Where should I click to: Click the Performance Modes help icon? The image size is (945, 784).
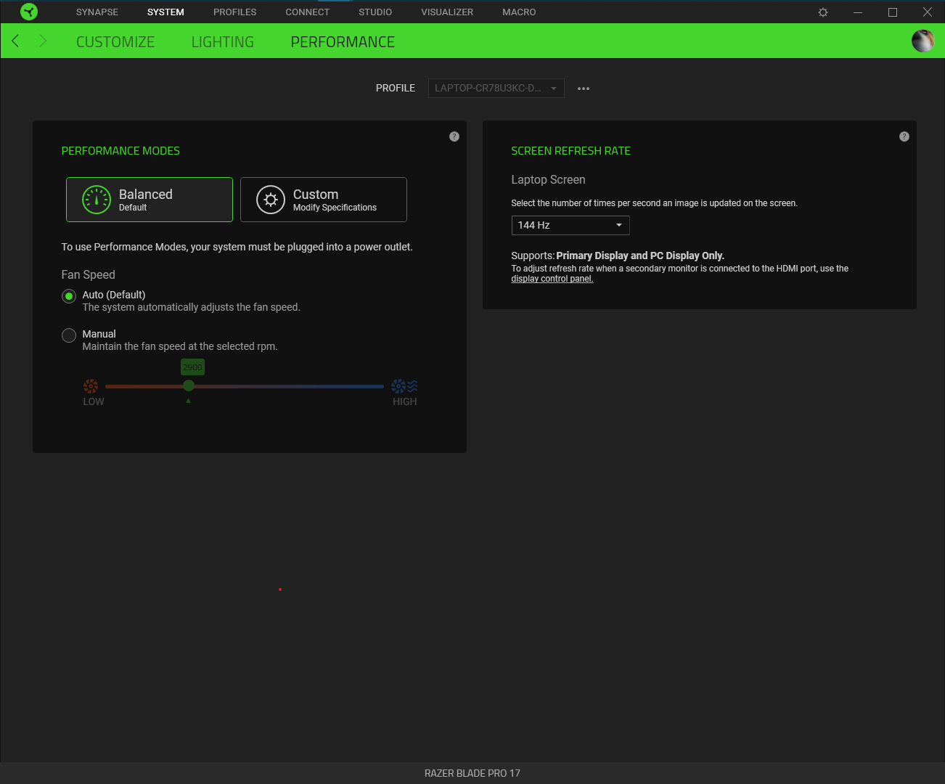(x=454, y=136)
